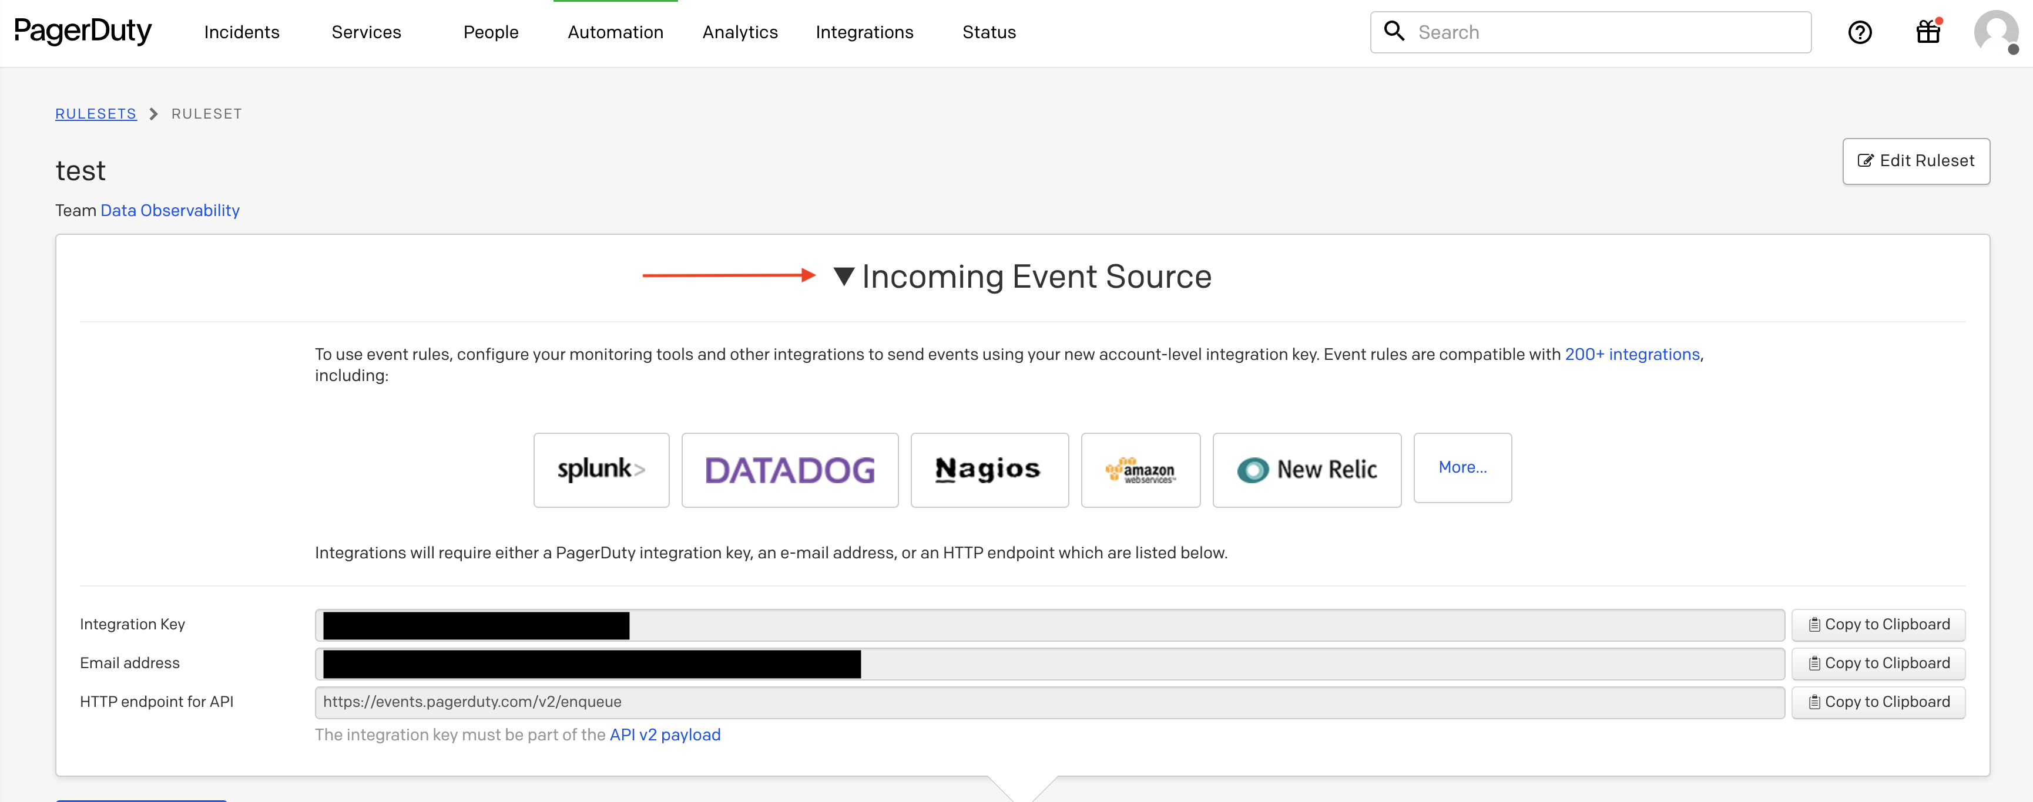Select the Splunk integration tile
Viewport: 2033px width, 802px height.
click(601, 469)
